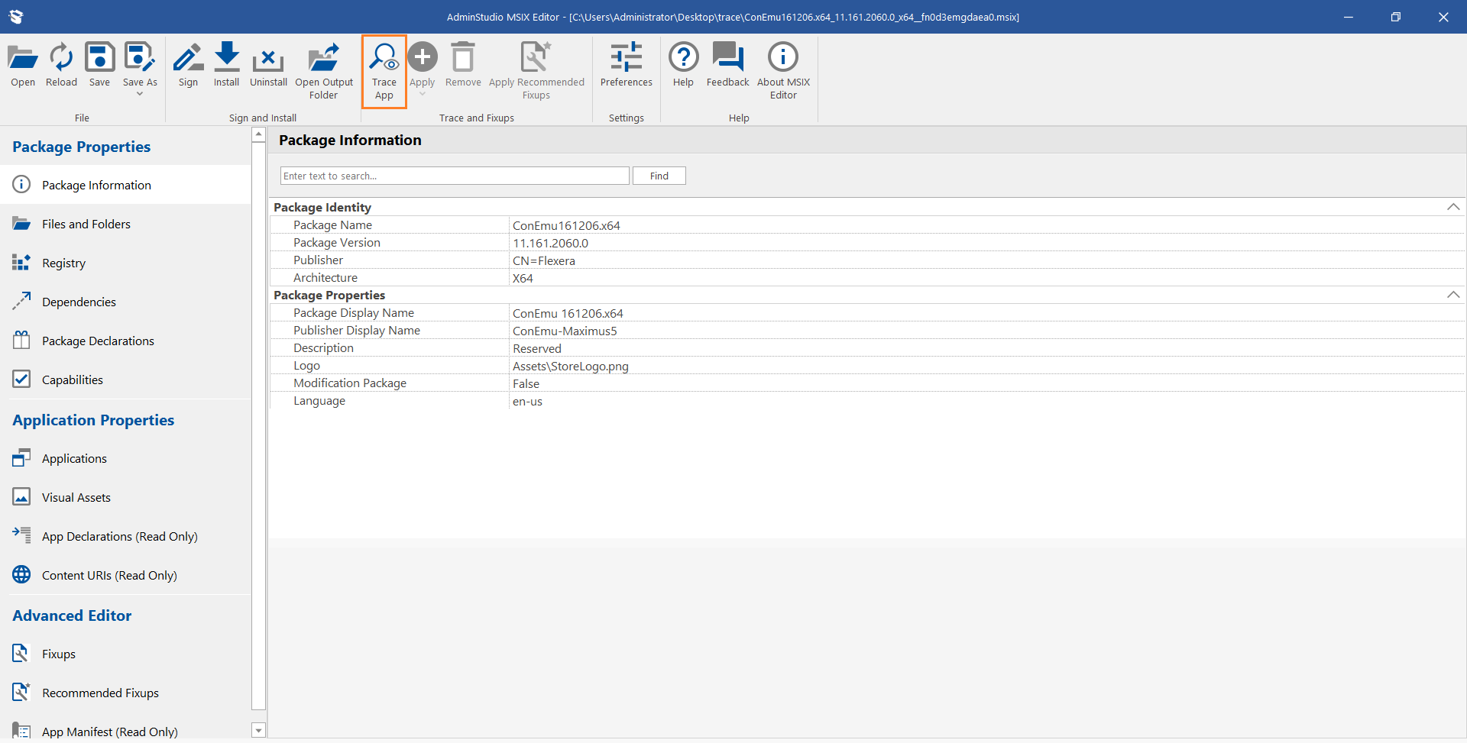The image size is (1467, 743).
Task: Open the Preferences settings
Action: click(626, 66)
